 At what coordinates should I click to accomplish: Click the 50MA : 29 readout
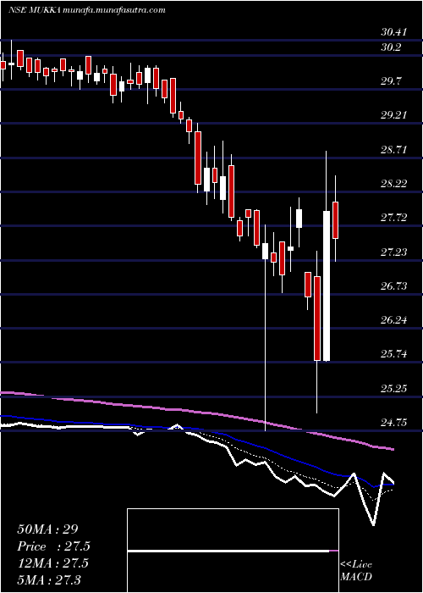pyautogui.click(x=48, y=529)
